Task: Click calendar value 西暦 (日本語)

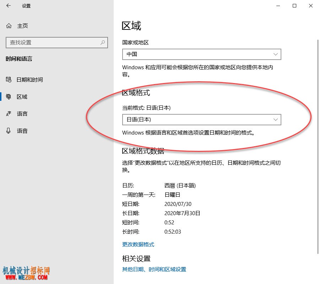Action: pyautogui.click(x=180, y=185)
